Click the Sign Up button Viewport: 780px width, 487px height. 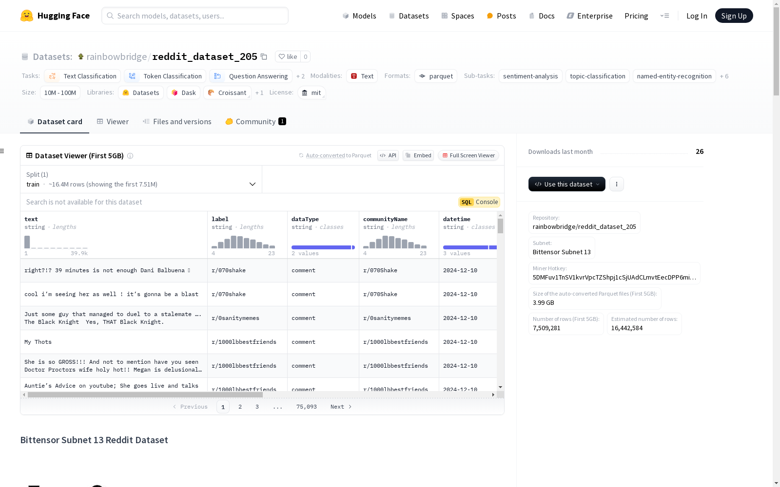[x=734, y=16]
